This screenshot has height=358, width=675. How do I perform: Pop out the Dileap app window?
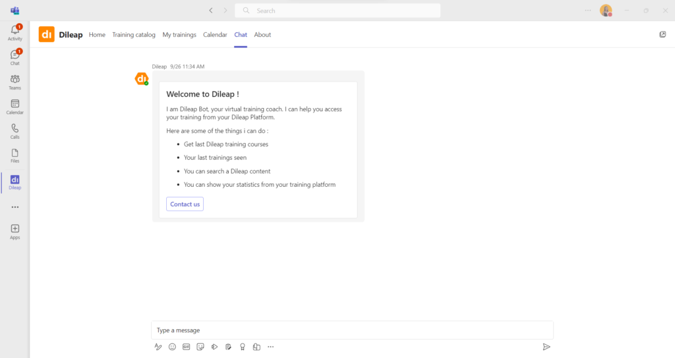point(662,34)
